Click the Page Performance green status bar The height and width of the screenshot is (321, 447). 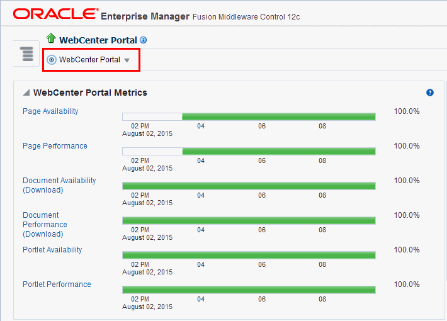[x=278, y=151]
